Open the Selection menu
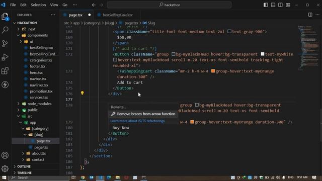 click(38, 5)
